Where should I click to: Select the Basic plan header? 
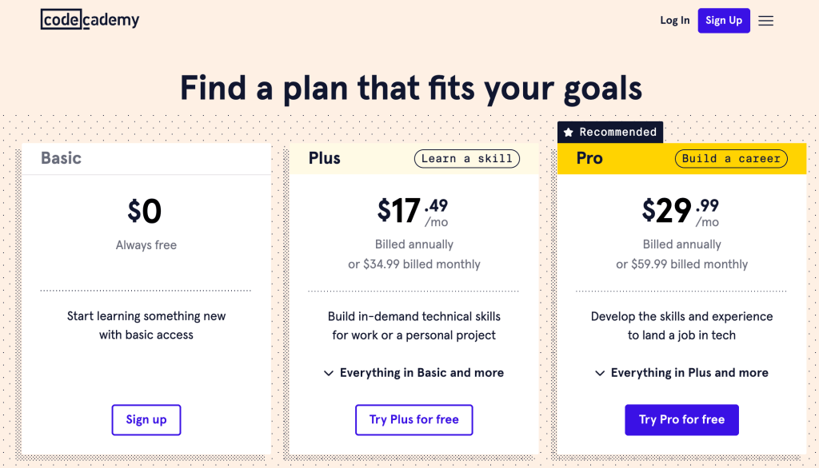pos(146,159)
